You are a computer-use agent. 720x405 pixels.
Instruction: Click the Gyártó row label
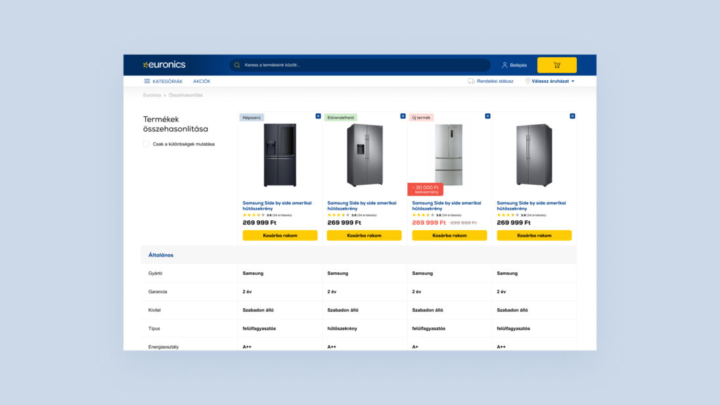click(155, 274)
